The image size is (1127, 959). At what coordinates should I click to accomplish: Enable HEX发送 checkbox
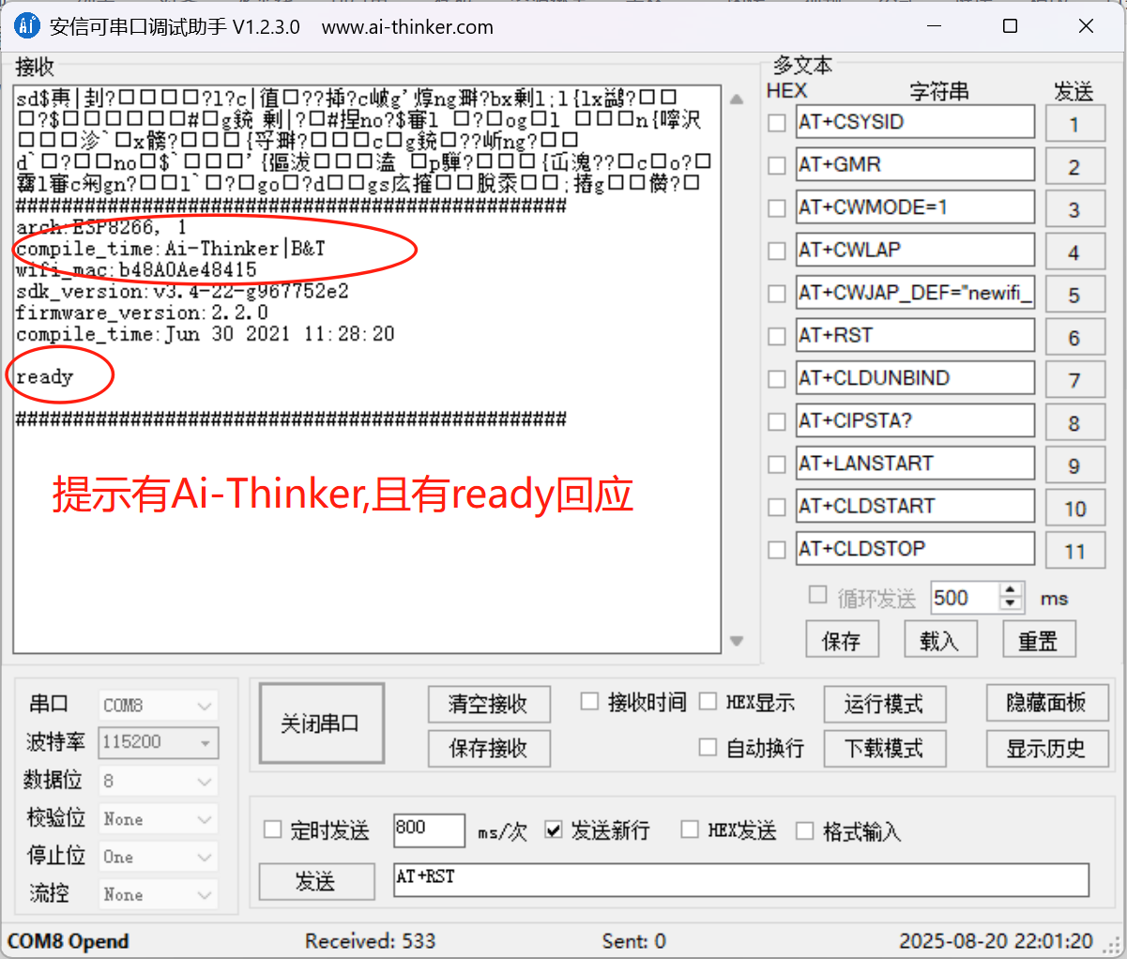[690, 830]
